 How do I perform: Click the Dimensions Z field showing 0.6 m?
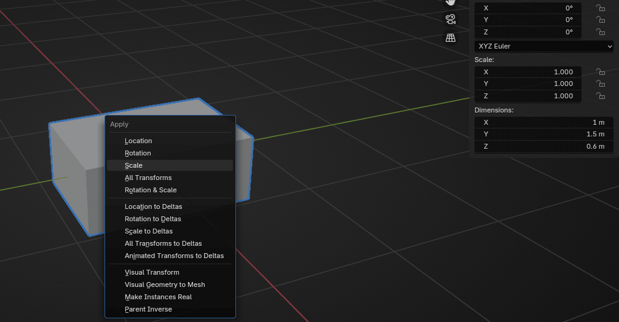(543, 146)
